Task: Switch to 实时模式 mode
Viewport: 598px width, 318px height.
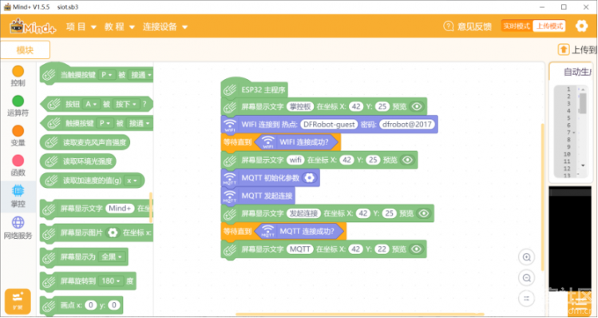Action: click(517, 26)
